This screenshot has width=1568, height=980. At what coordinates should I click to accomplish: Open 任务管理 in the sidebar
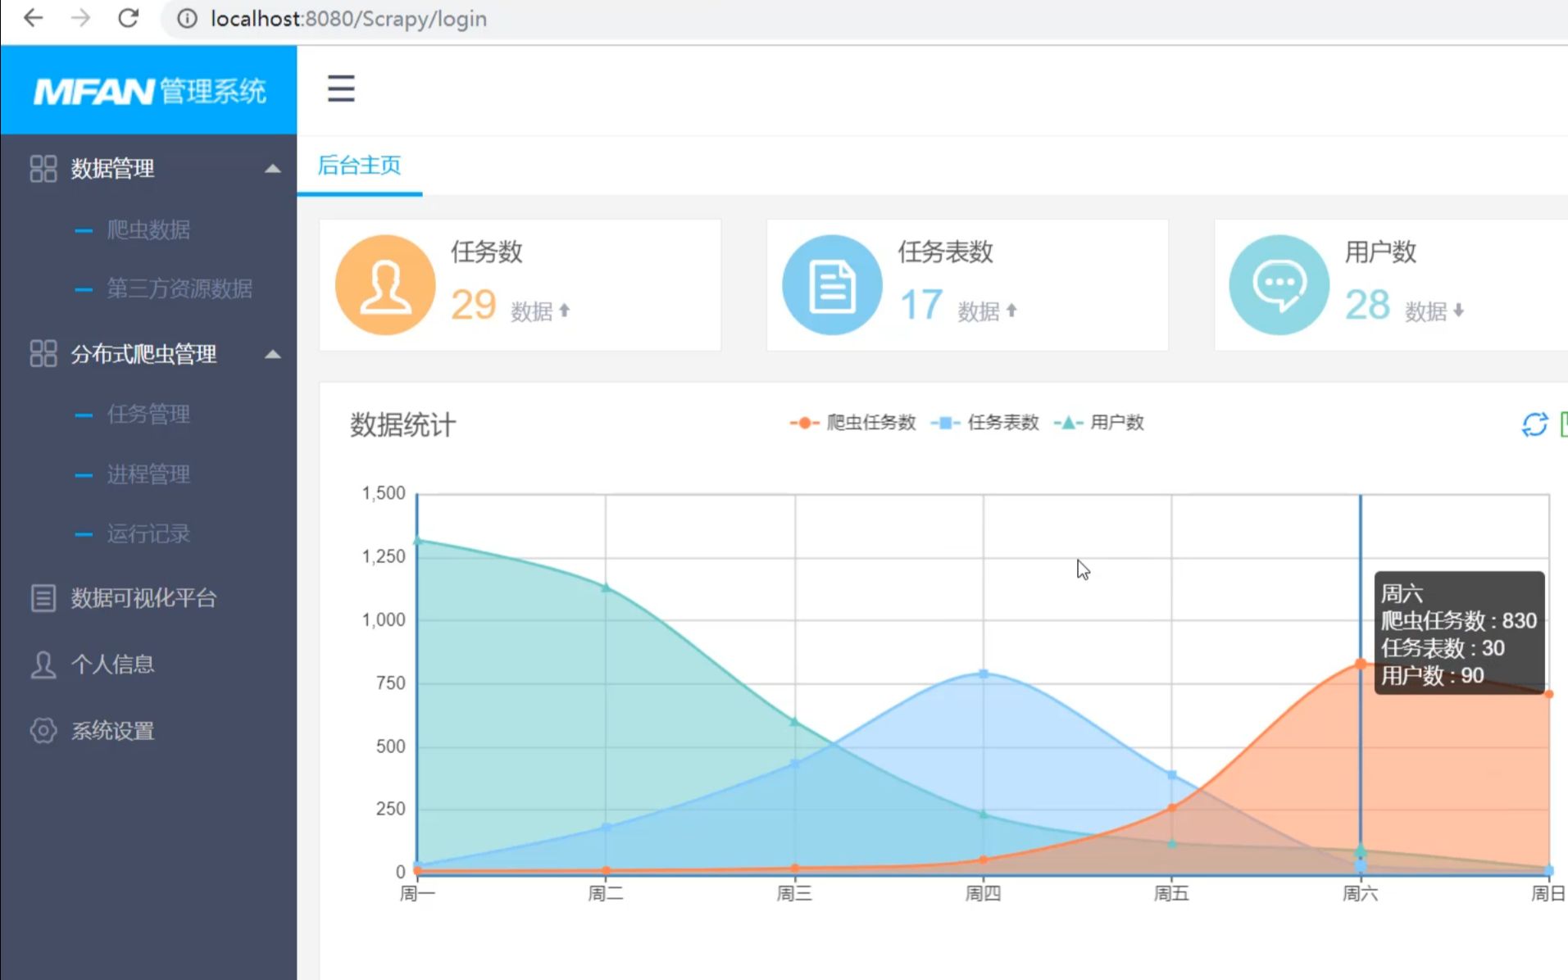tap(148, 414)
